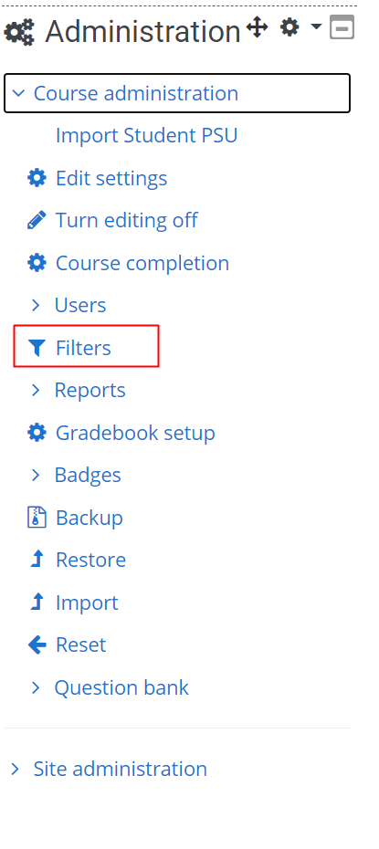Click the funnel icon next to Filters

coord(37,348)
